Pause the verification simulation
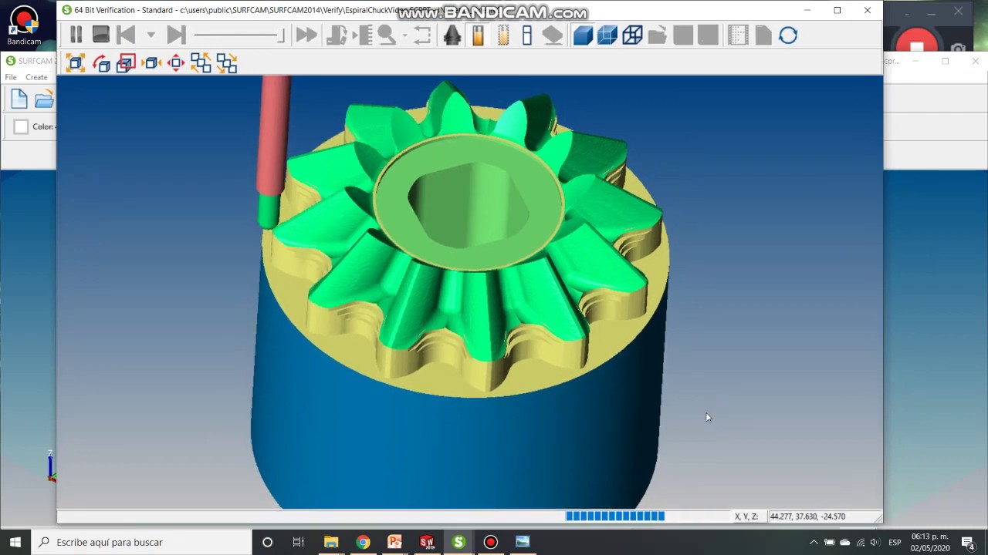 (76, 35)
